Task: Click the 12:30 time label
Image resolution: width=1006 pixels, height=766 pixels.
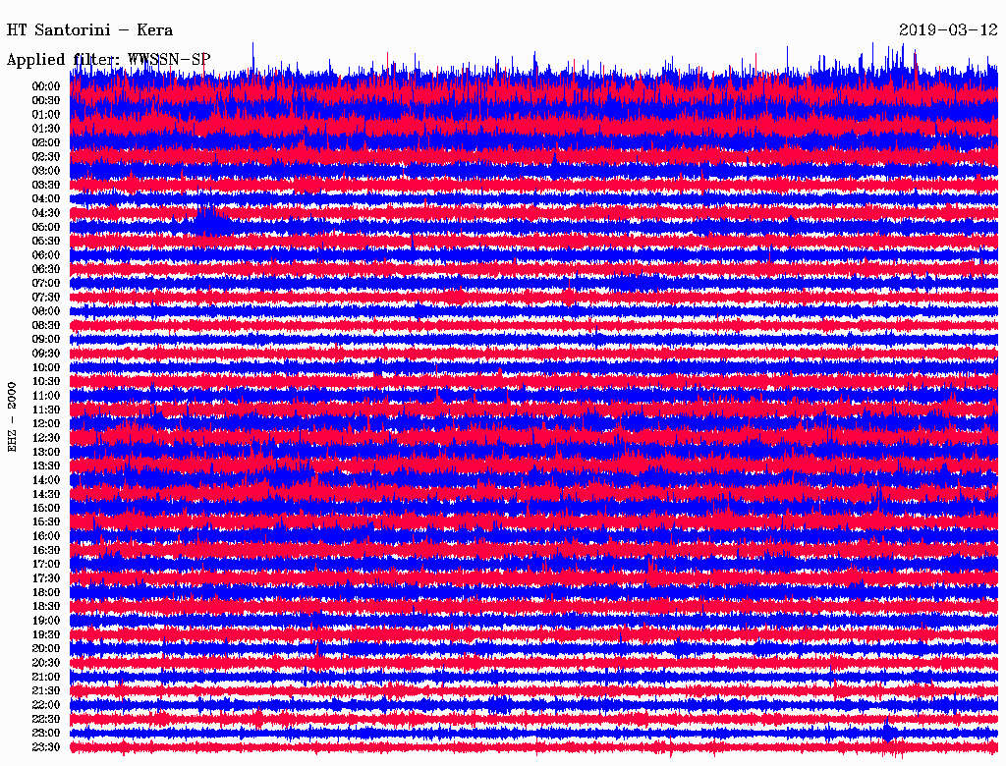Action: (x=46, y=438)
